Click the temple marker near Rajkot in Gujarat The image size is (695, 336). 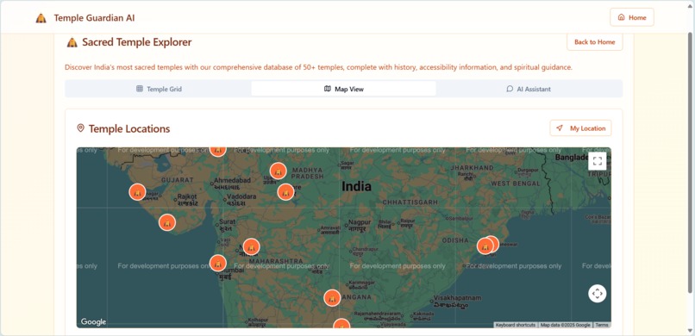click(137, 192)
